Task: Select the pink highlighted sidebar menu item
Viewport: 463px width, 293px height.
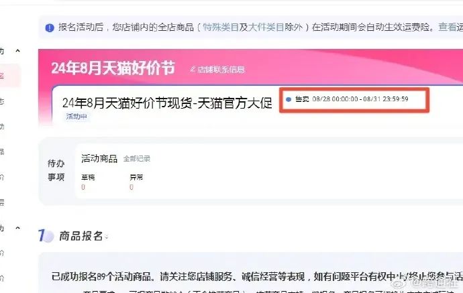Action: pyautogui.click(x=10, y=76)
